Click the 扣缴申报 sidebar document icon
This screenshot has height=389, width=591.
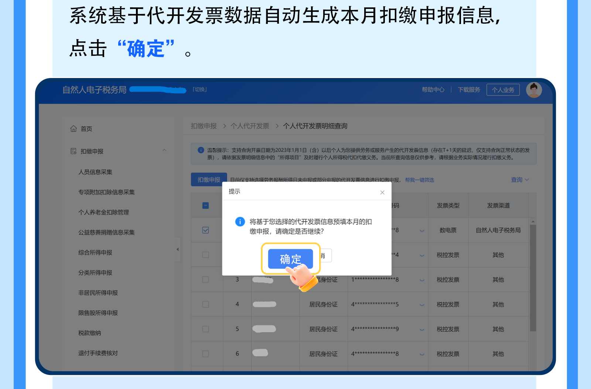74,151
